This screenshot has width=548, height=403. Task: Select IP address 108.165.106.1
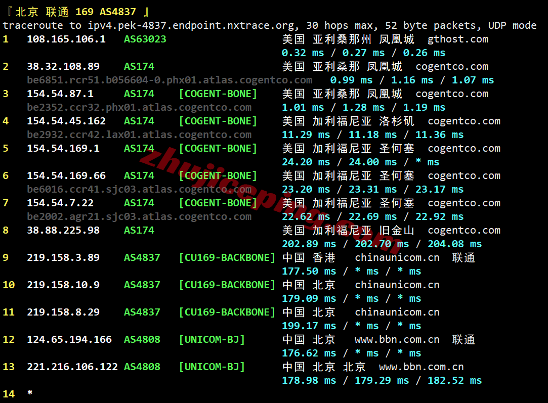click(66, 39)
